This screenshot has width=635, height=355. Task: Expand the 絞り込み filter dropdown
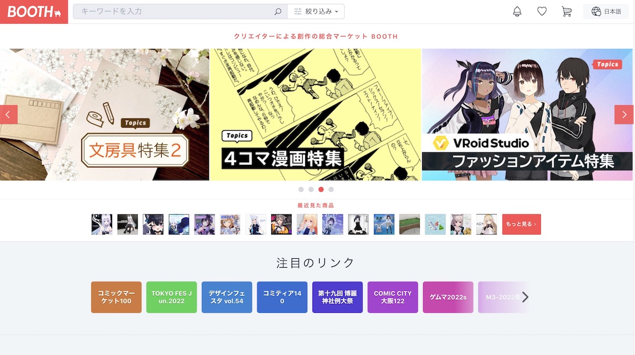coord(316,11)
